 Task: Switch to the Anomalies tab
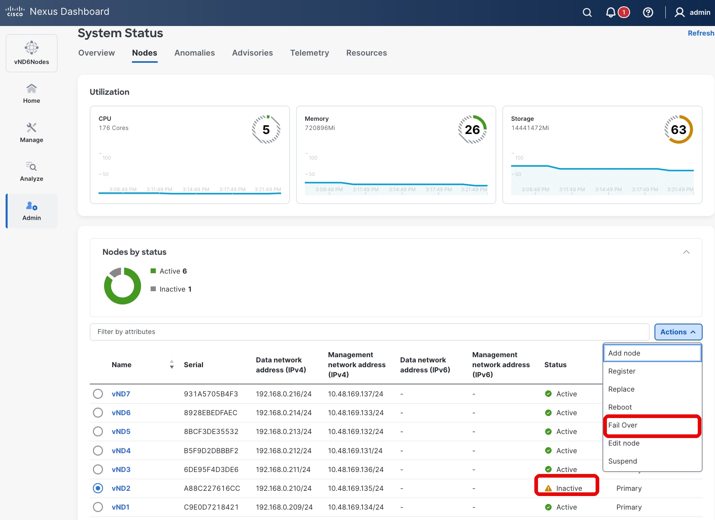195,53
